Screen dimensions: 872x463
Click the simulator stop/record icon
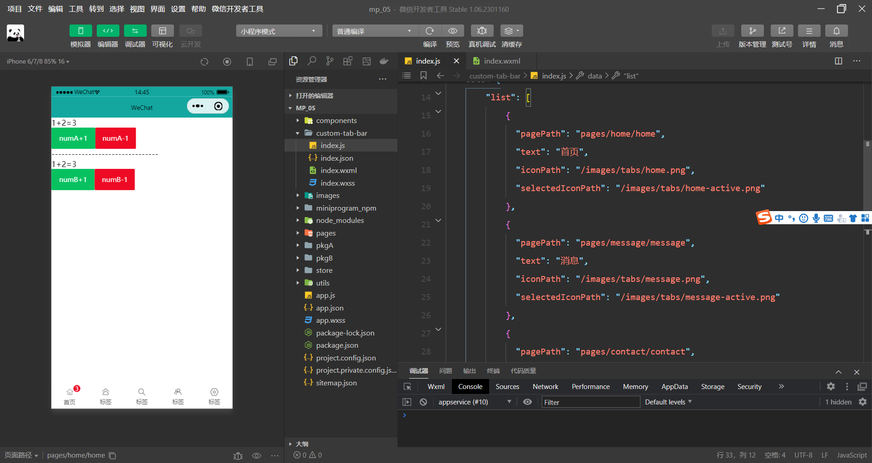(227, 62)
